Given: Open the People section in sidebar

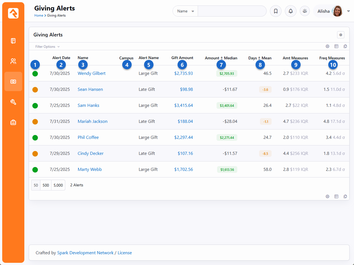Looking at the screenshot, I should click(x=13, y=61).
